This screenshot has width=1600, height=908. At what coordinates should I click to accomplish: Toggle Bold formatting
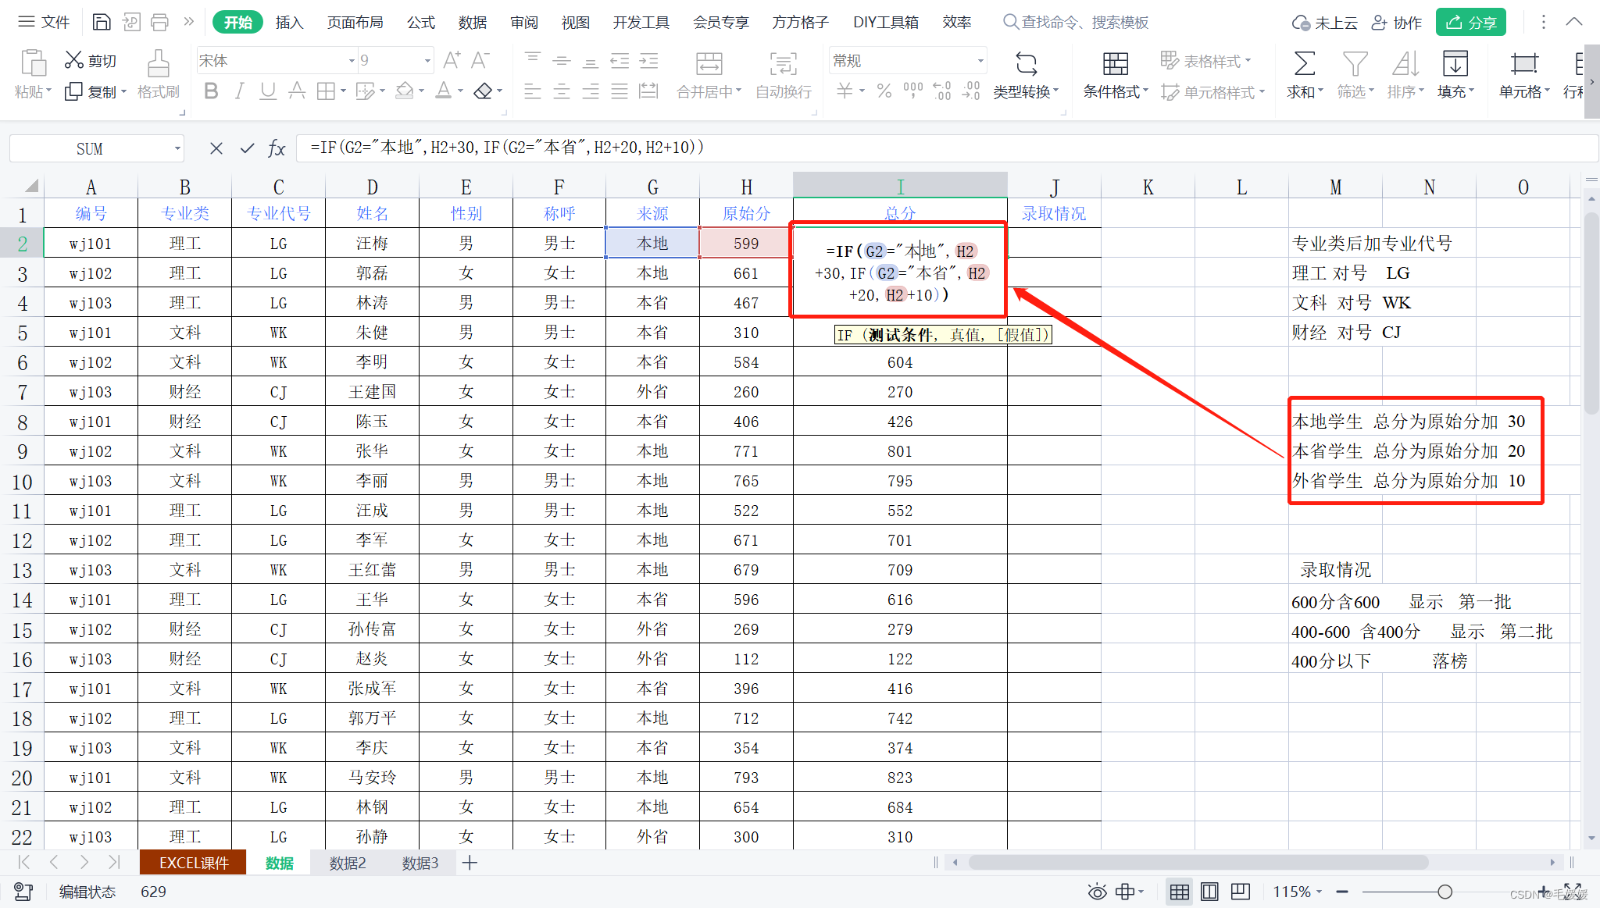[211, 91]
